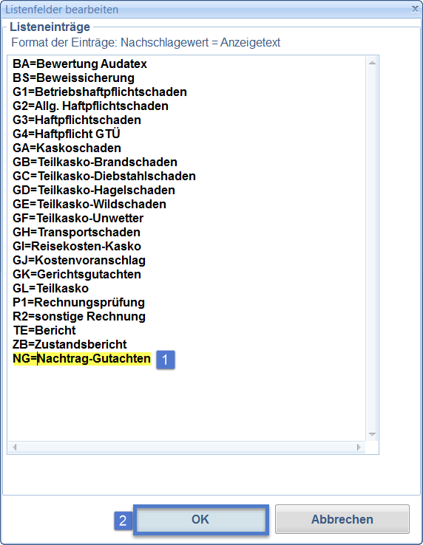Close the Listenfelder bearbeiten dialog
This screenshot has width=423, height=545.
[415, 9]
